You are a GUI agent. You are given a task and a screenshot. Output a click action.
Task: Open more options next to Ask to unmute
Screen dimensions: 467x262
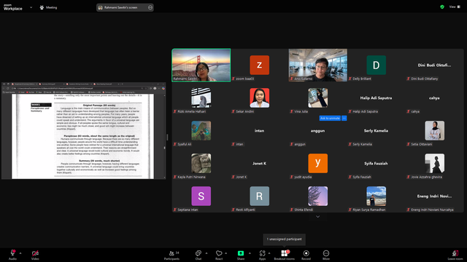[x=344, y=118]
